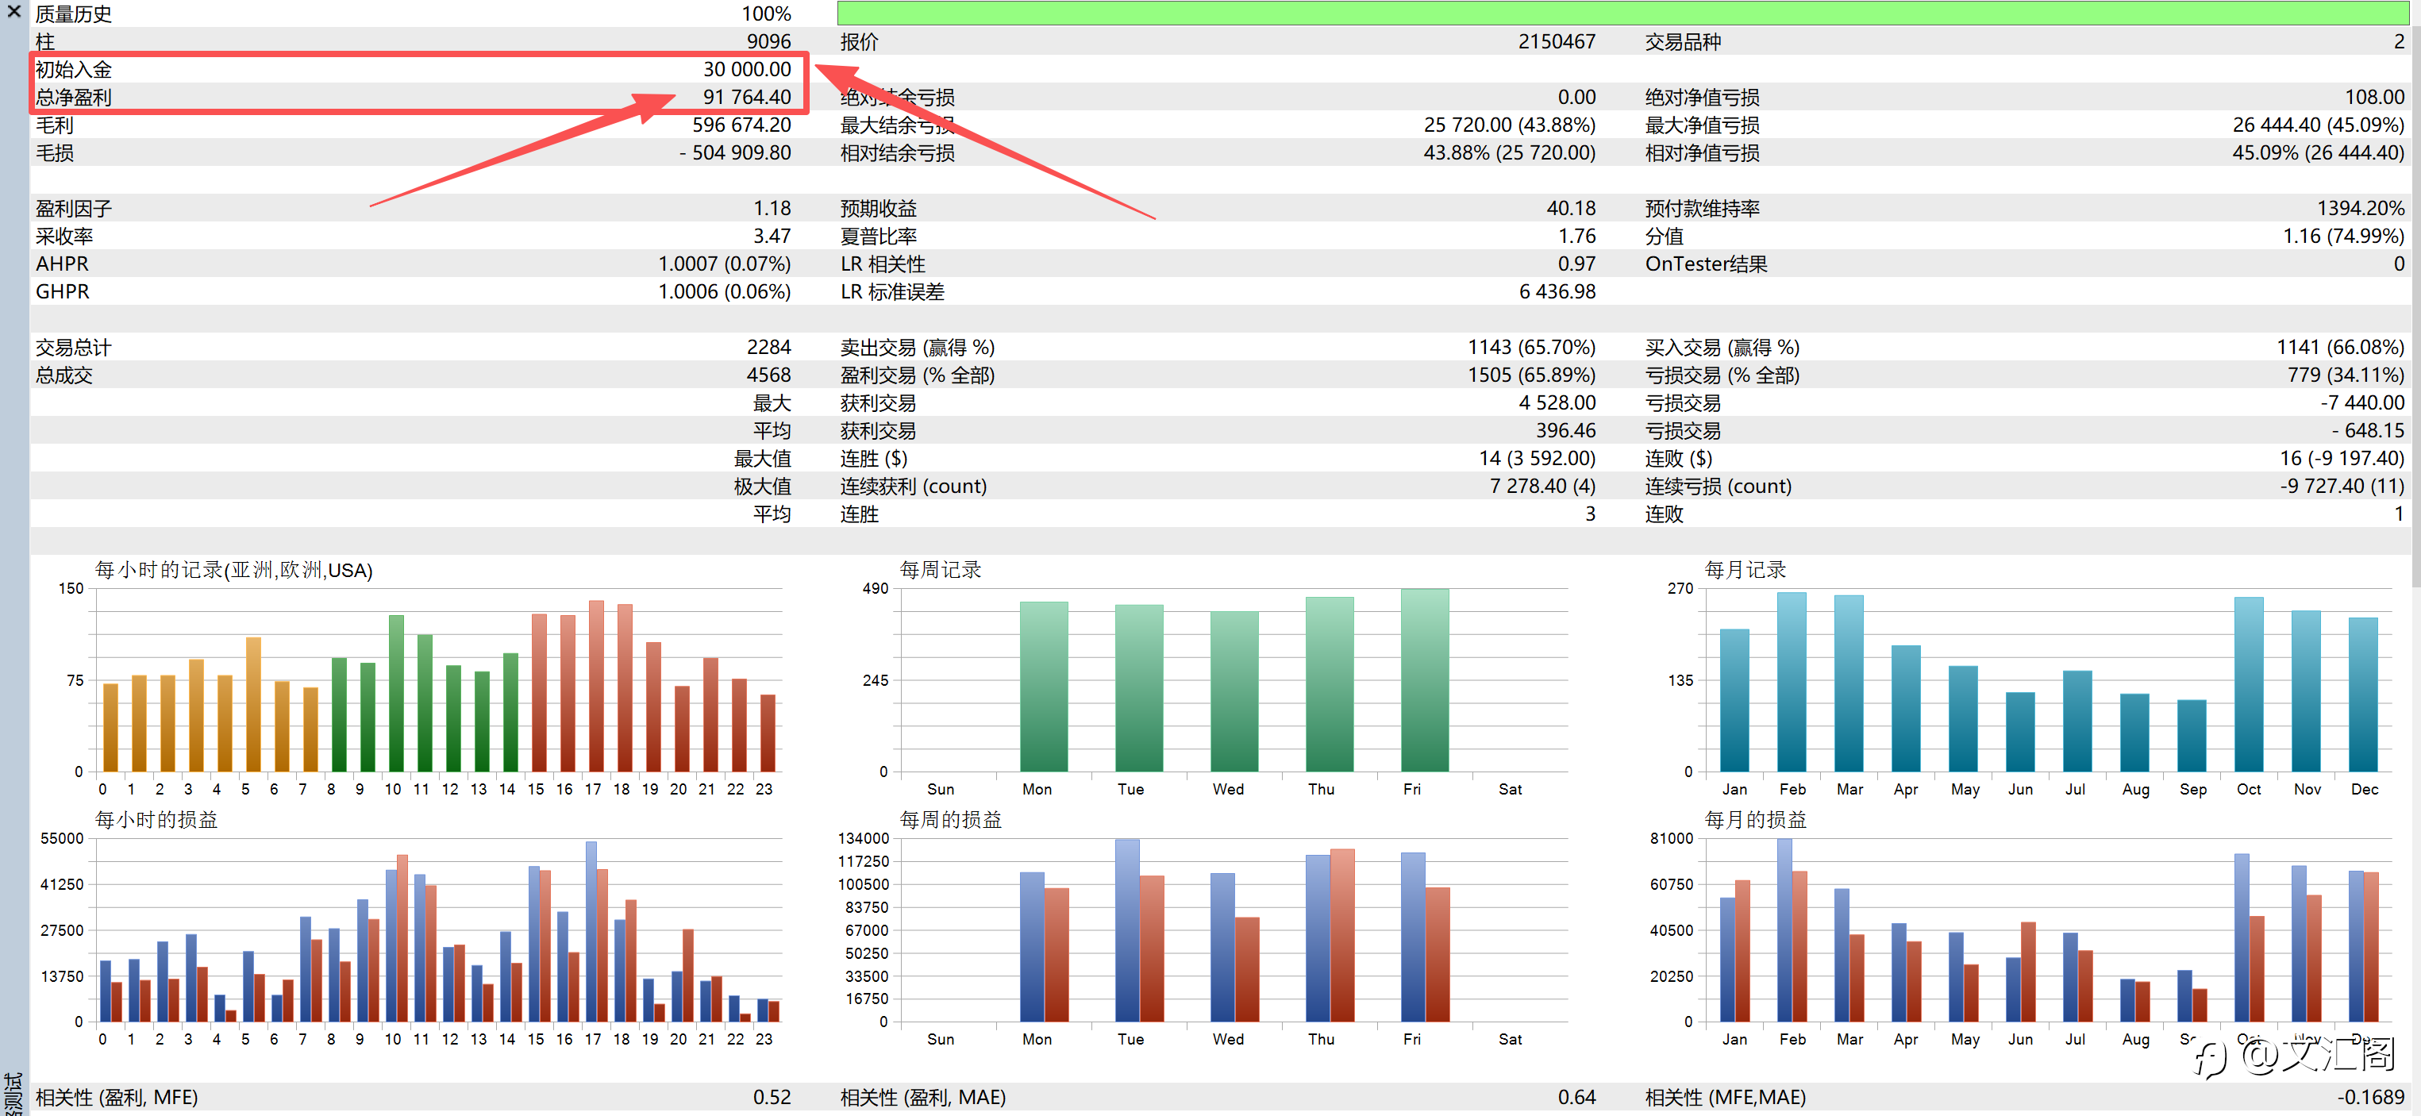Click the 每月的损益 chart title
Image resolution: width=2421 pixels, height=1116 pixels.
pyautogui.click(x=1755, y=819)
